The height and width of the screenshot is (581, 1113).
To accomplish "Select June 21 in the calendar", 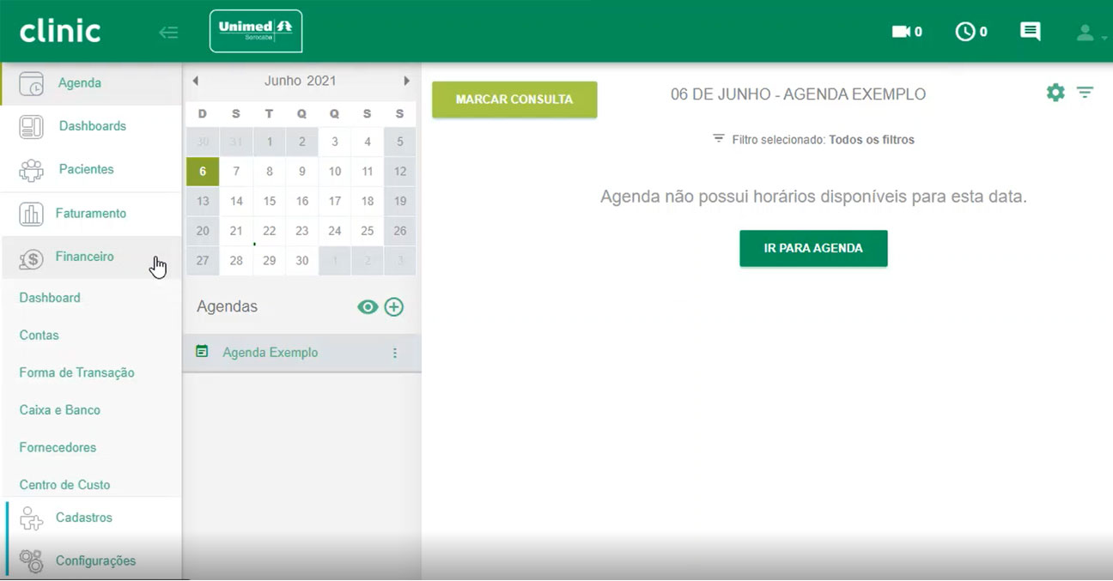I will [x=236, y=231].
